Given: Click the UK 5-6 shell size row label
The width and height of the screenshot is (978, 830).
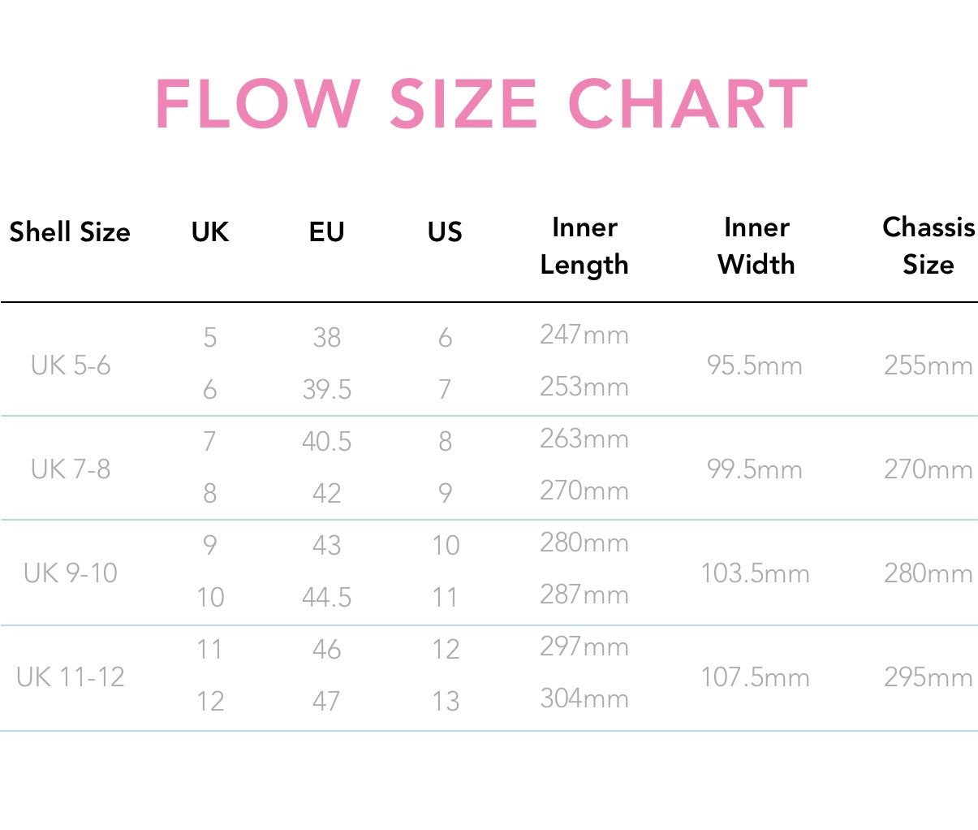Looking at the screenshot, I should (71, 365).
